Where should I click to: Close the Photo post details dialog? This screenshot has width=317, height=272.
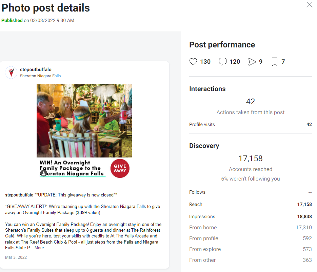[309, 5]
